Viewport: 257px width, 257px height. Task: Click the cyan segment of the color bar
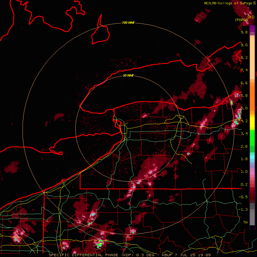coord(252,157)
